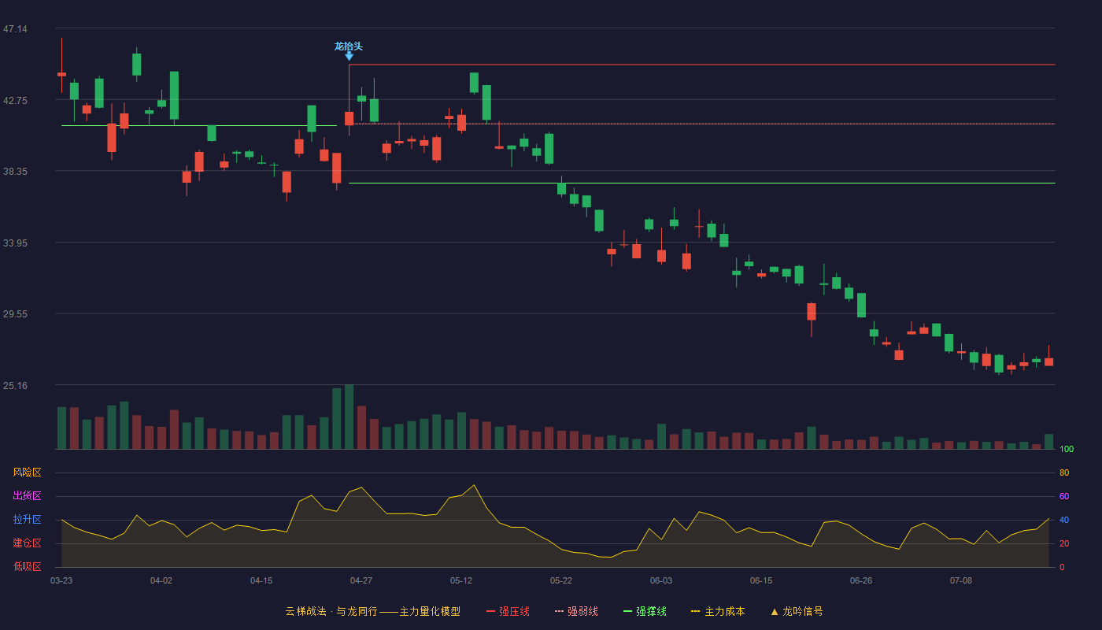Click the 25.16 price axis label
The width and height of the screenshot is (1102, 630).
pos(15,386)
